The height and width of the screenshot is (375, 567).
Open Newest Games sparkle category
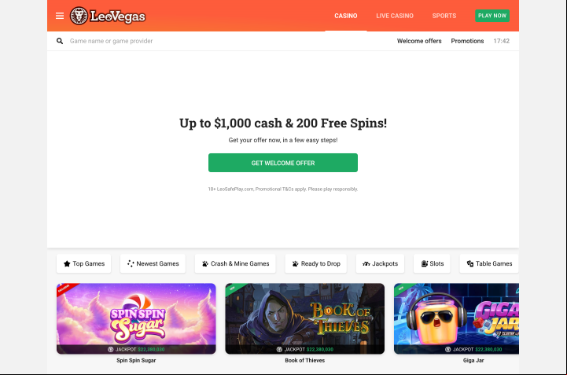153,263
